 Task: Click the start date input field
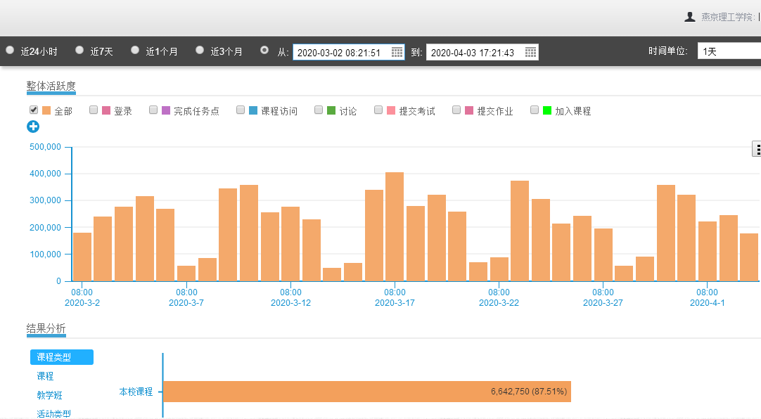tap(340, 52)
